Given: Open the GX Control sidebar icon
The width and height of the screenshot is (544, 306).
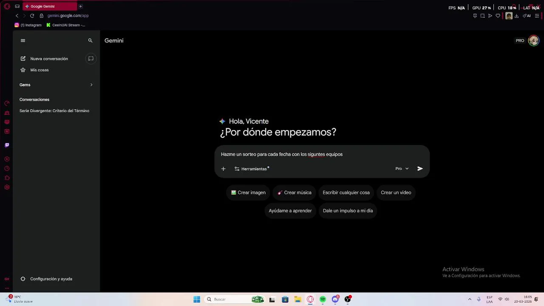Looking at the screenshot, I should coord(7,103).
